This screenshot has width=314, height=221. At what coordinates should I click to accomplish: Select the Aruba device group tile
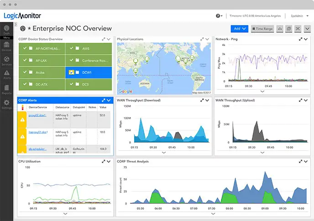tap(42, 72)
